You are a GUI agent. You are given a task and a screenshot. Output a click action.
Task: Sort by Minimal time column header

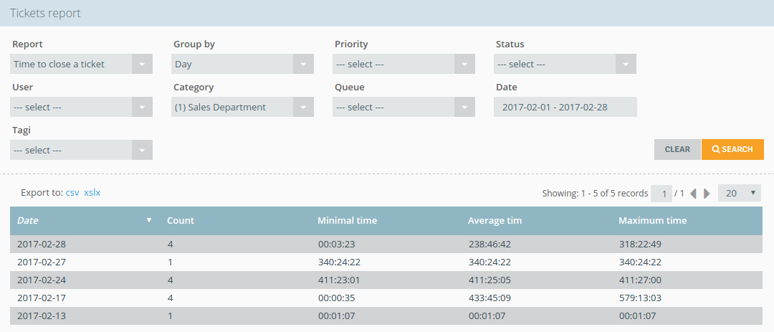348,221
